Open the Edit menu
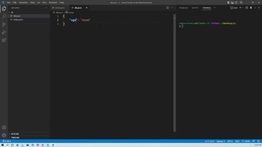This screenshot has width=262, height=147. click(15, 2)
